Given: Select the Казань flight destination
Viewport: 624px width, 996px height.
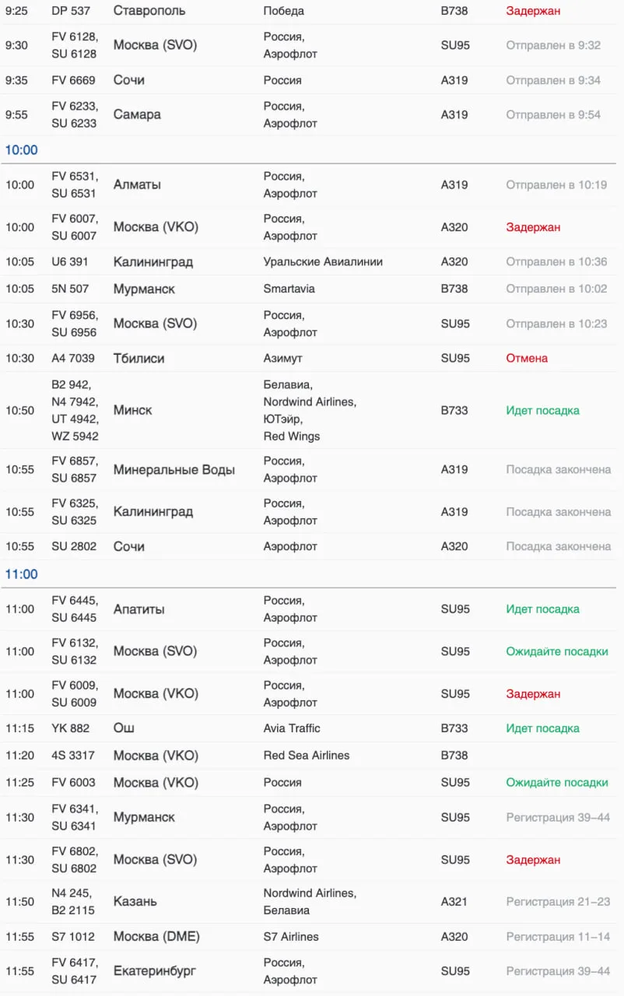Looking at the screenshot, I should click(135, 901).
